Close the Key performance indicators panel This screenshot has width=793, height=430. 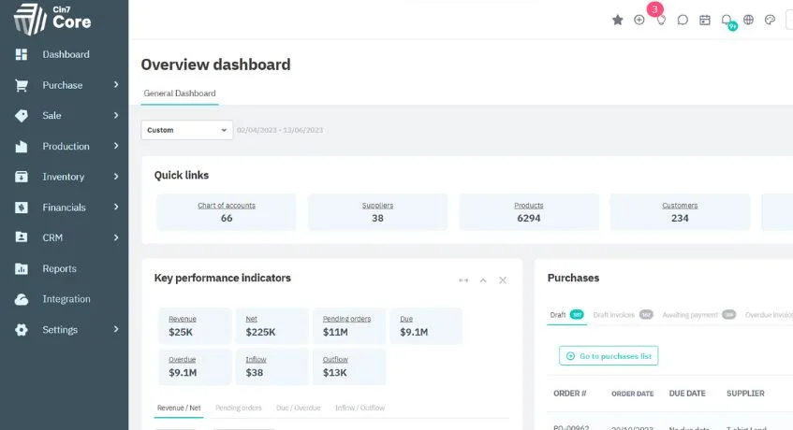(502, 280)
